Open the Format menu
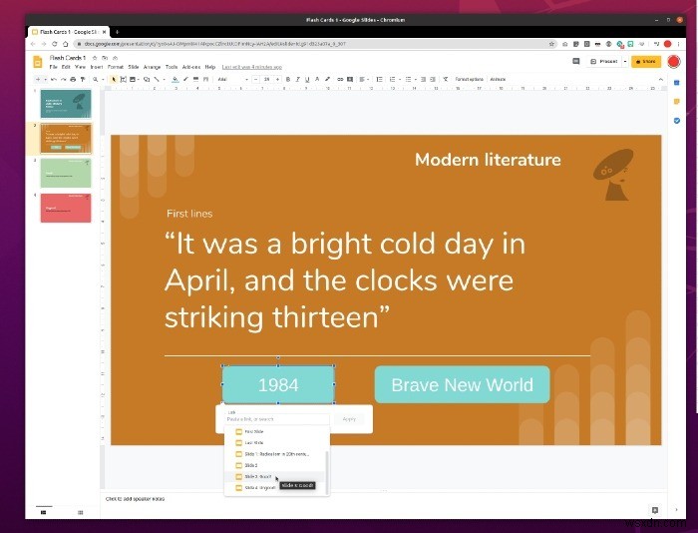 tap(116, 67)
